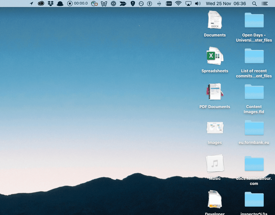Screen dimensions: 275x215
Task: Open Notification Center
Action: tap(264, 4)
